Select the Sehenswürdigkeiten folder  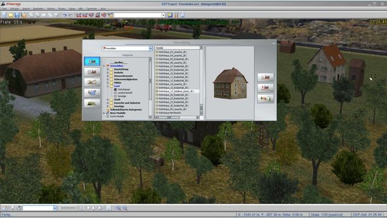pyautogui.click(x=126, y=79)
